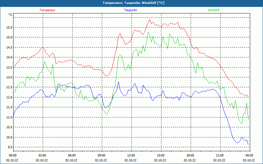Click the 09:00 time axis label
This screenshot has height=164, width=263.
pos(101,155)
